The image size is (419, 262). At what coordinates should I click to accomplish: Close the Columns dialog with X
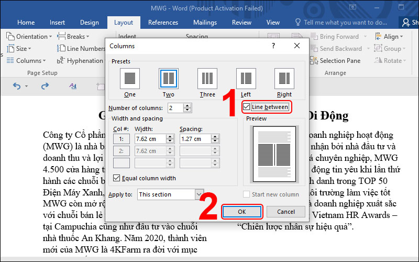point(296,46)
